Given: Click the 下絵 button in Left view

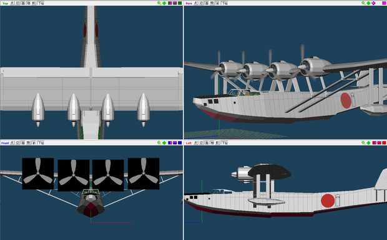Looking at the screenshot, I should [224, 143].
